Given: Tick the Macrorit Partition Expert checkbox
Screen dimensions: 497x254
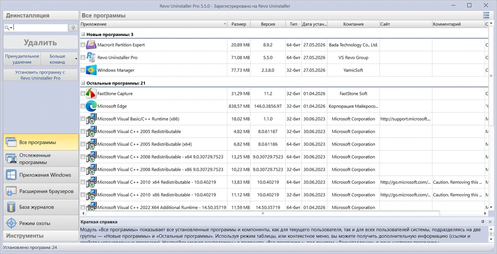Looking at the screenshot, I should 83,45.
